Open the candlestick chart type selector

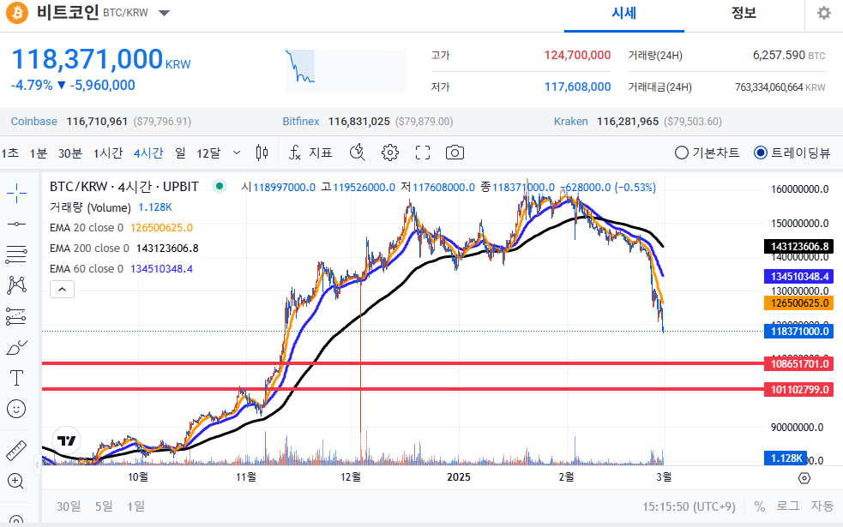coord(262,153)
